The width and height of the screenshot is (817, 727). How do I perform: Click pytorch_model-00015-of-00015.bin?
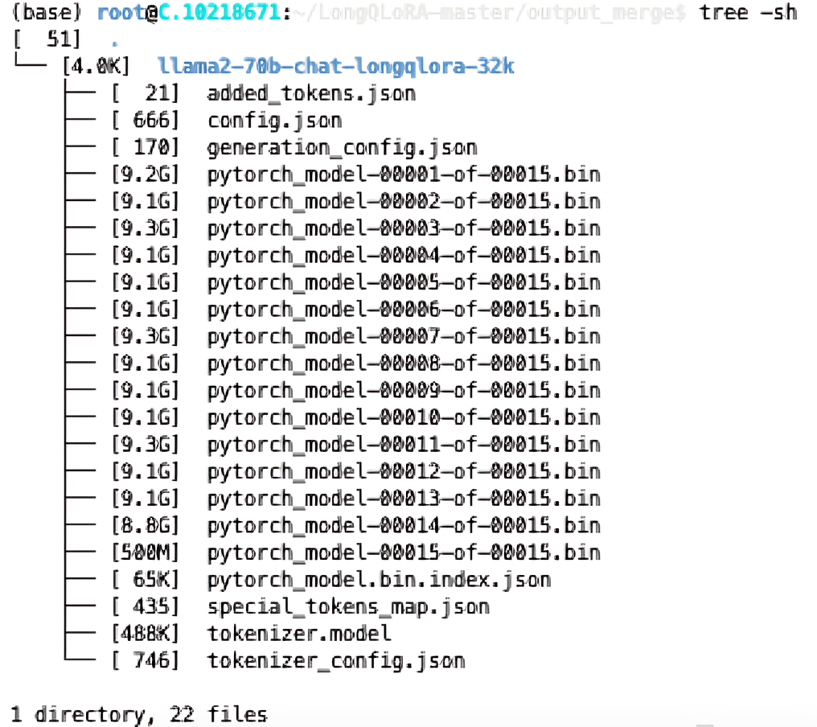click(404, 553)
